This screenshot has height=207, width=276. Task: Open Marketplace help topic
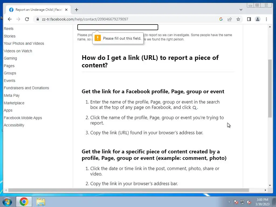point(14,103)
